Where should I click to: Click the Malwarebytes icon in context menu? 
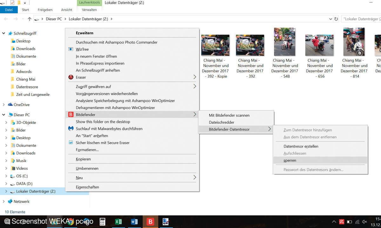point(71,129)
